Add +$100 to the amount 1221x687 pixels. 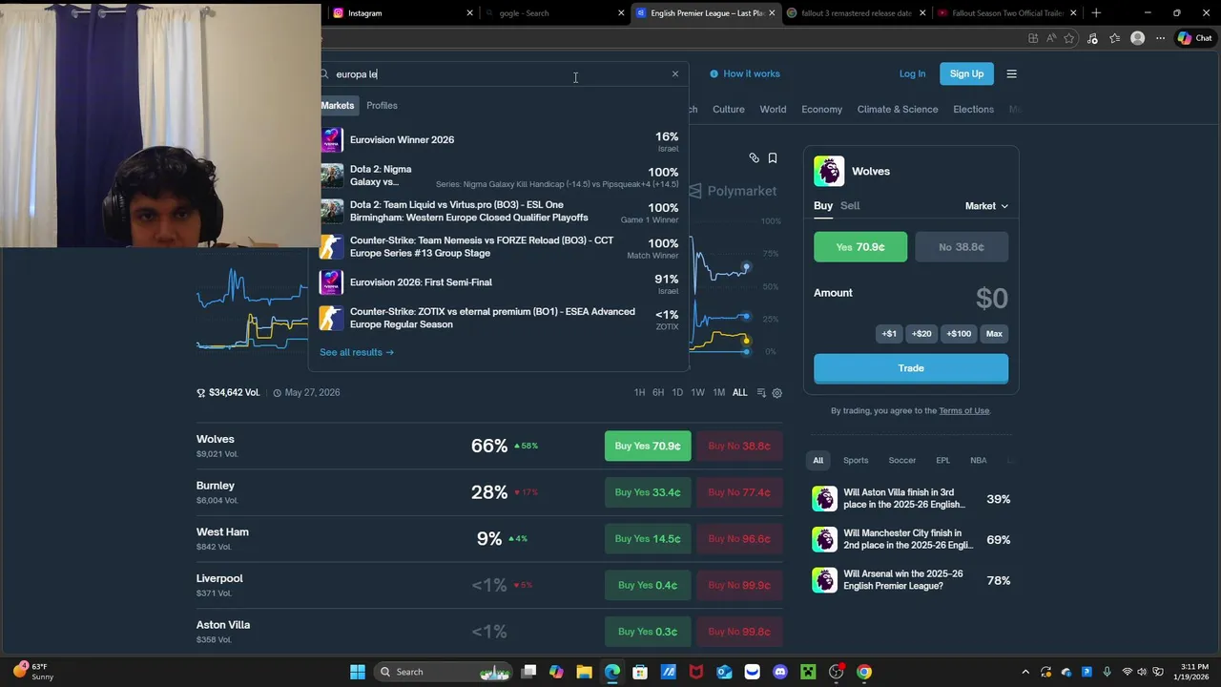coord(959,334)
